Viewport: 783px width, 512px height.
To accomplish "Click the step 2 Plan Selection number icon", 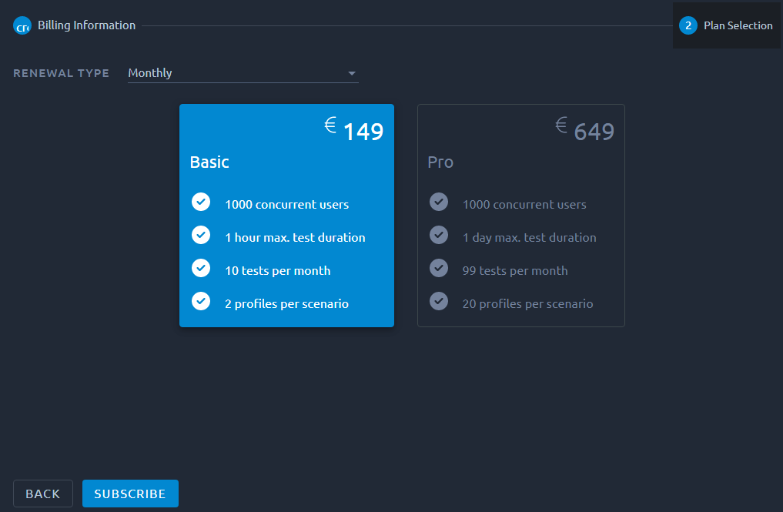I will [x=688, y=25].
